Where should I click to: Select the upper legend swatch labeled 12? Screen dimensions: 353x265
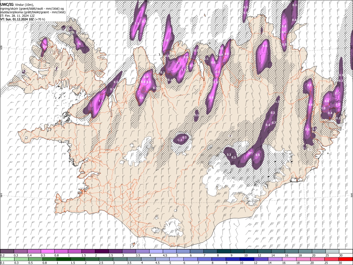tap(264, 251)
